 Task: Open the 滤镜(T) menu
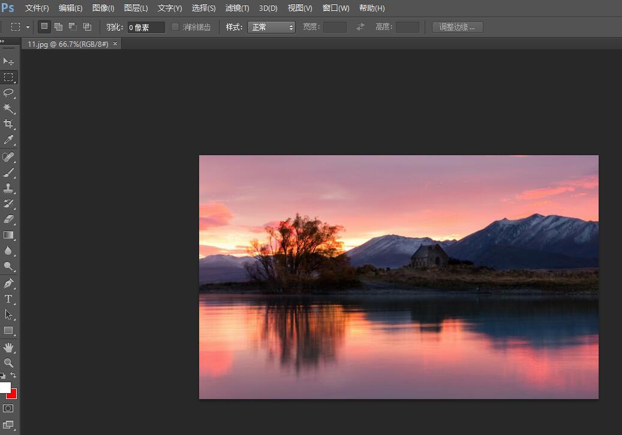[x=237, y=8]
